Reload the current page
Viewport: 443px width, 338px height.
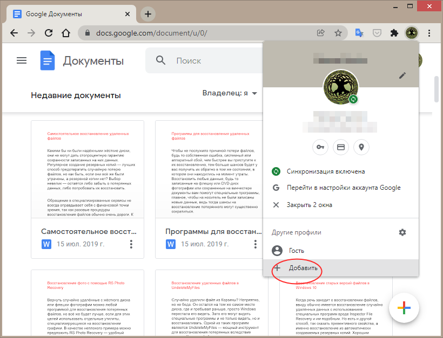click(x=49, y=33)
